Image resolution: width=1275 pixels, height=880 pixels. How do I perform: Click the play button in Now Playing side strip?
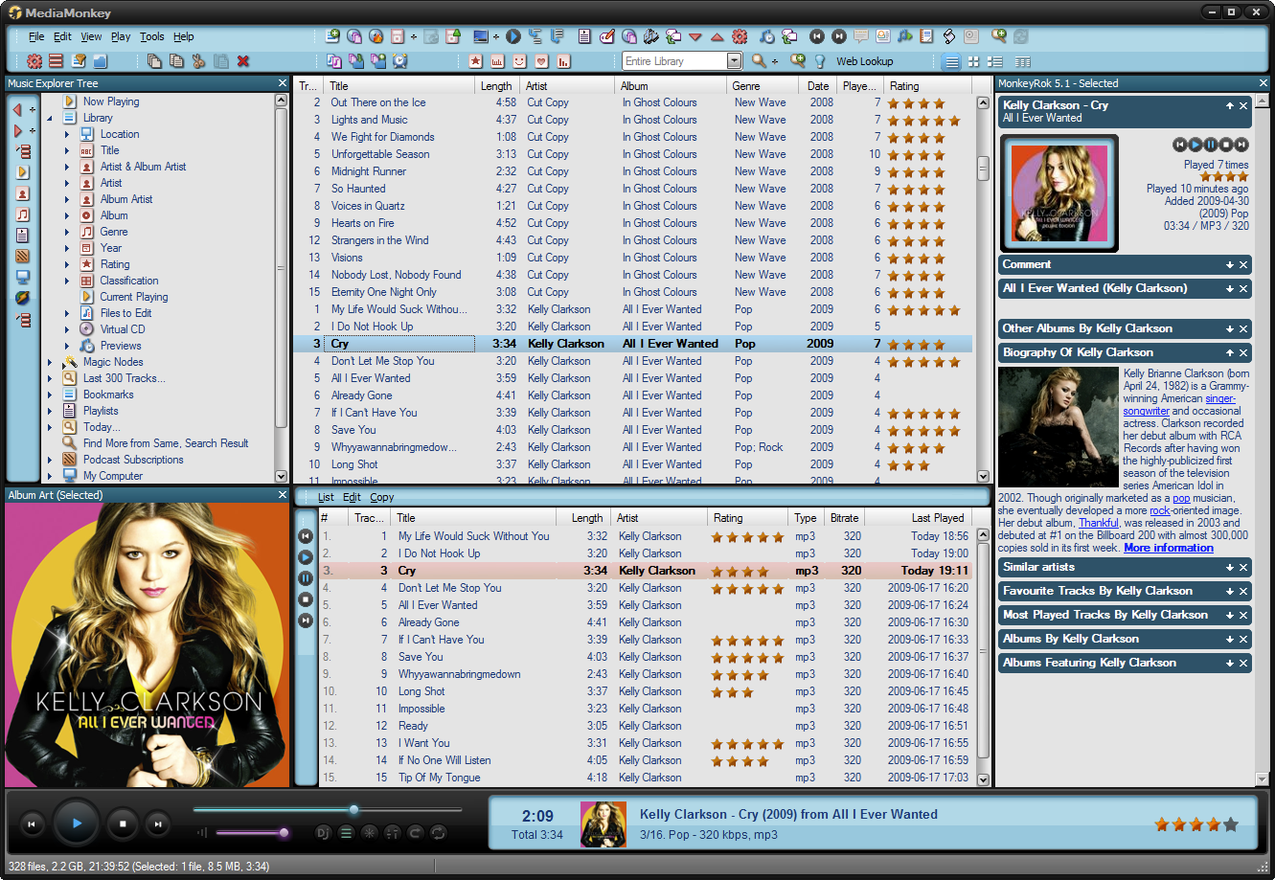pyautogui.click(x=306, y=557)
